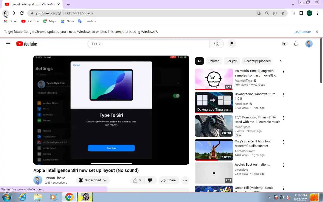Image resolution: width=323 pixels, height=202 pixels.
Task: Open Windows Explorer folder on taskbar
Action: (38, 197)
